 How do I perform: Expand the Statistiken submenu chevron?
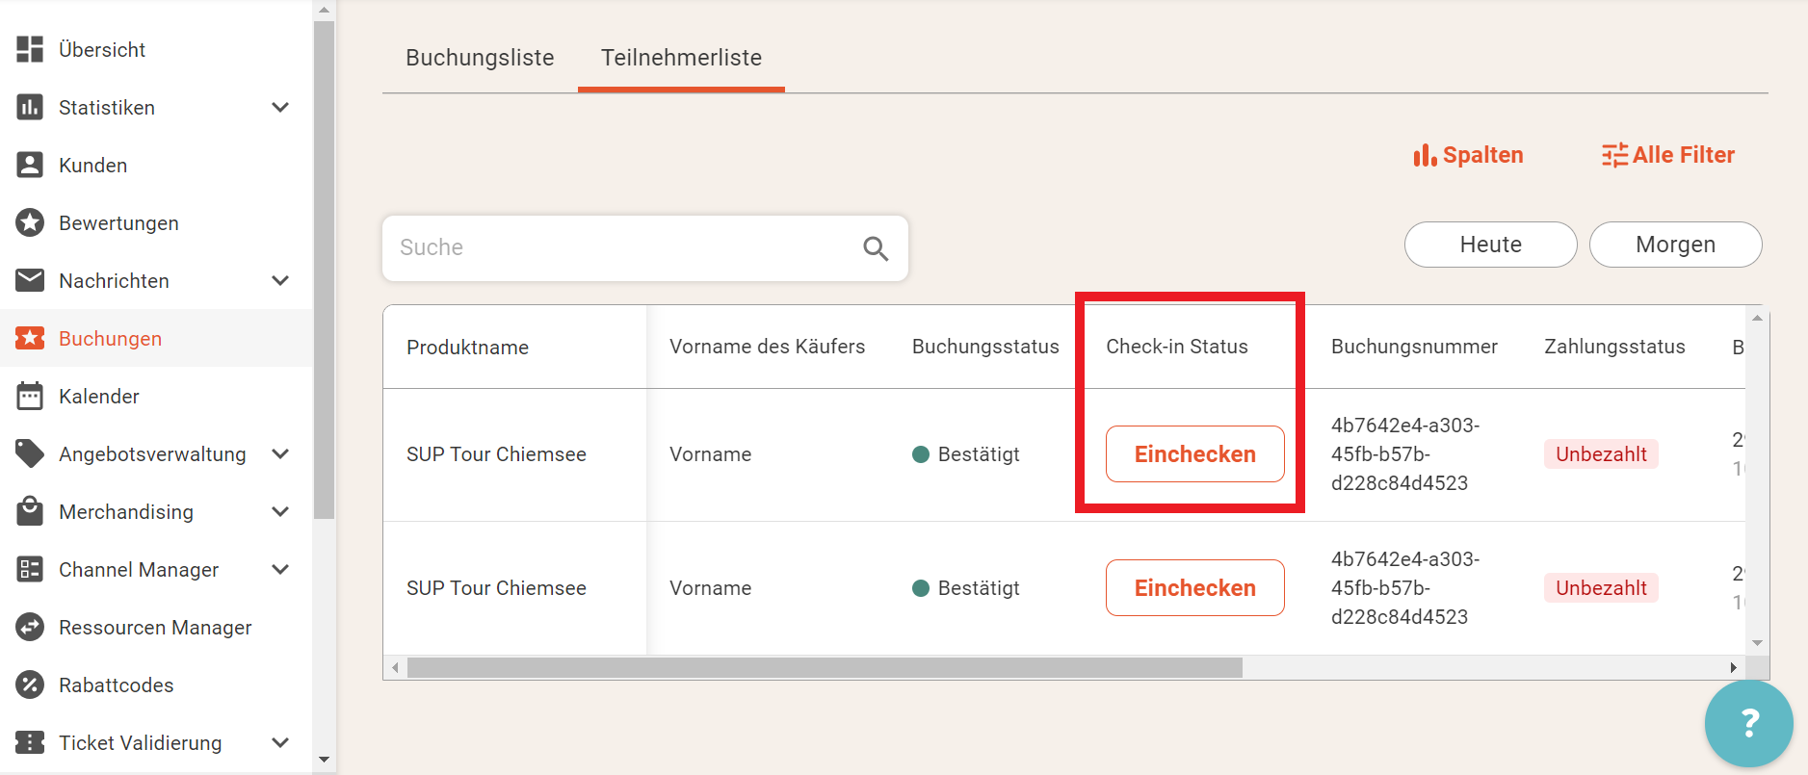point(280,107)
